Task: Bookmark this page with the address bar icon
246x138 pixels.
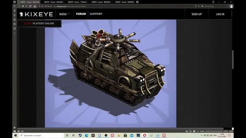Action: pyautogui.click(x=196, y=6)
